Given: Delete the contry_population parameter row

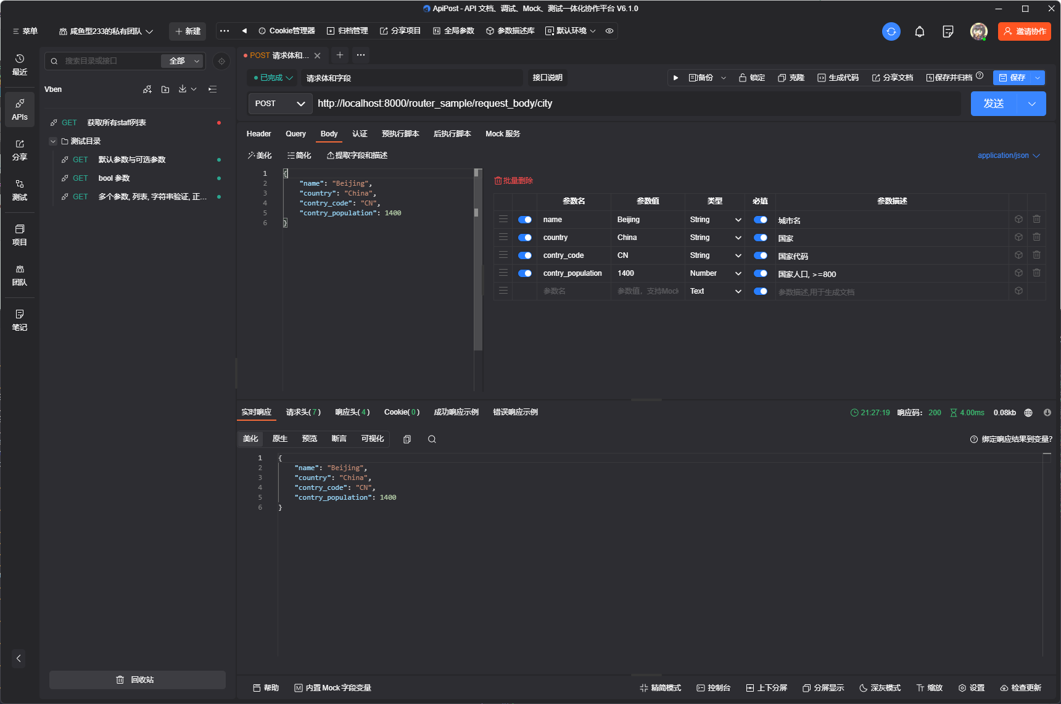Looking at the screenshot, I should (1036, 273).
